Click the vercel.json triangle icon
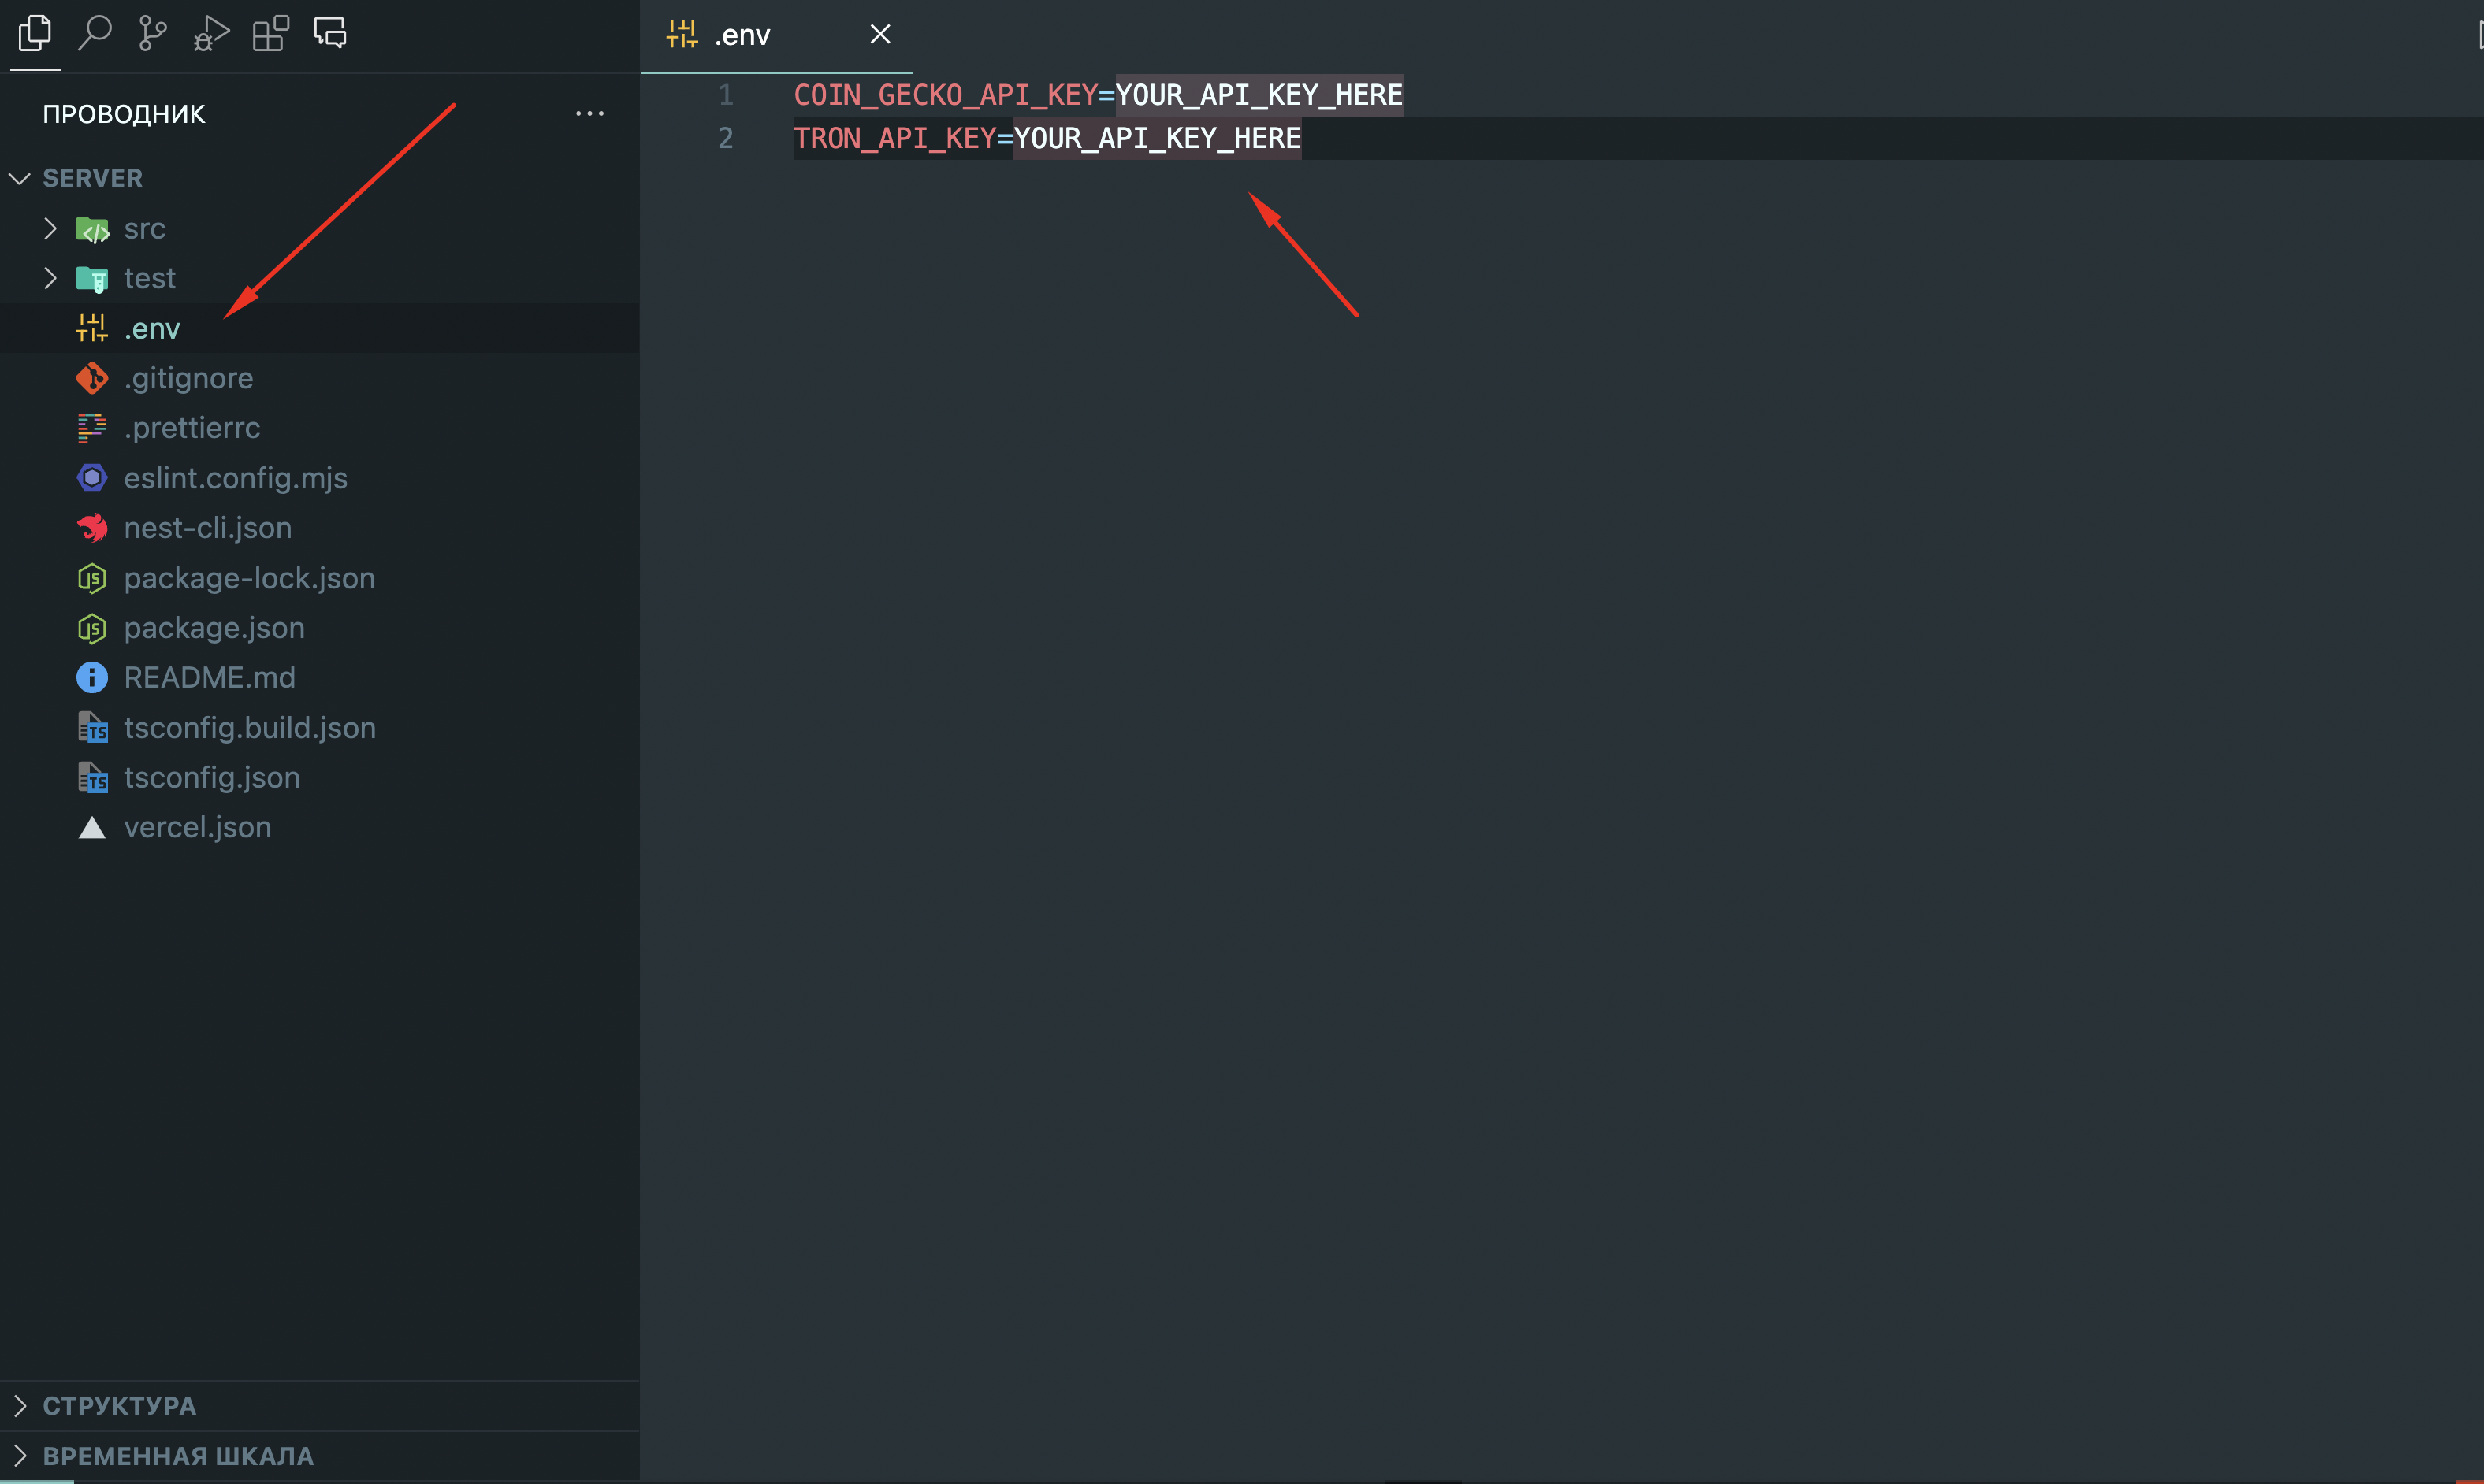 [x=92, y=827]
